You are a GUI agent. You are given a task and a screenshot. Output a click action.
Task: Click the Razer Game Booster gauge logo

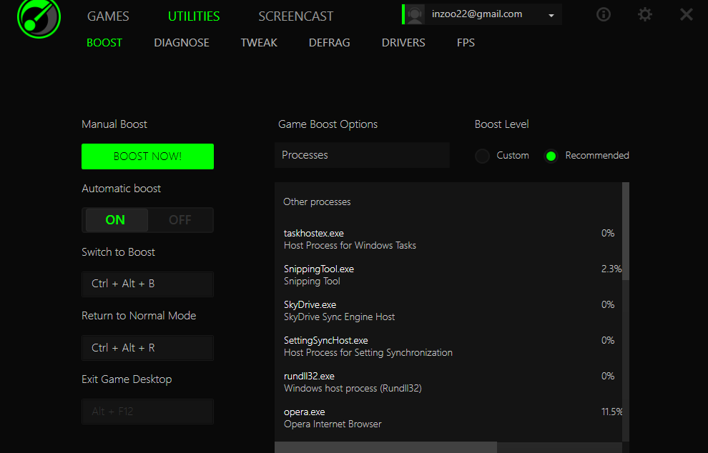click(x=39, y=18)
